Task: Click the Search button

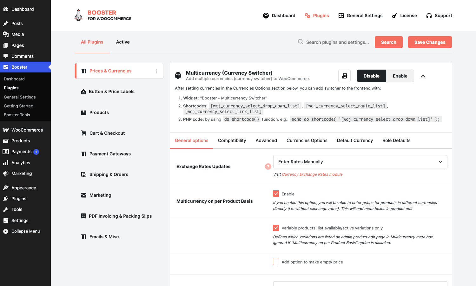Action: click(389, 42)
